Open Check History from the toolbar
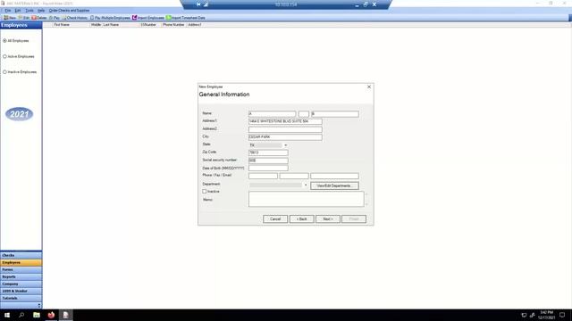Viewport: 572px width, 321px height. click(x=74, y=18)
